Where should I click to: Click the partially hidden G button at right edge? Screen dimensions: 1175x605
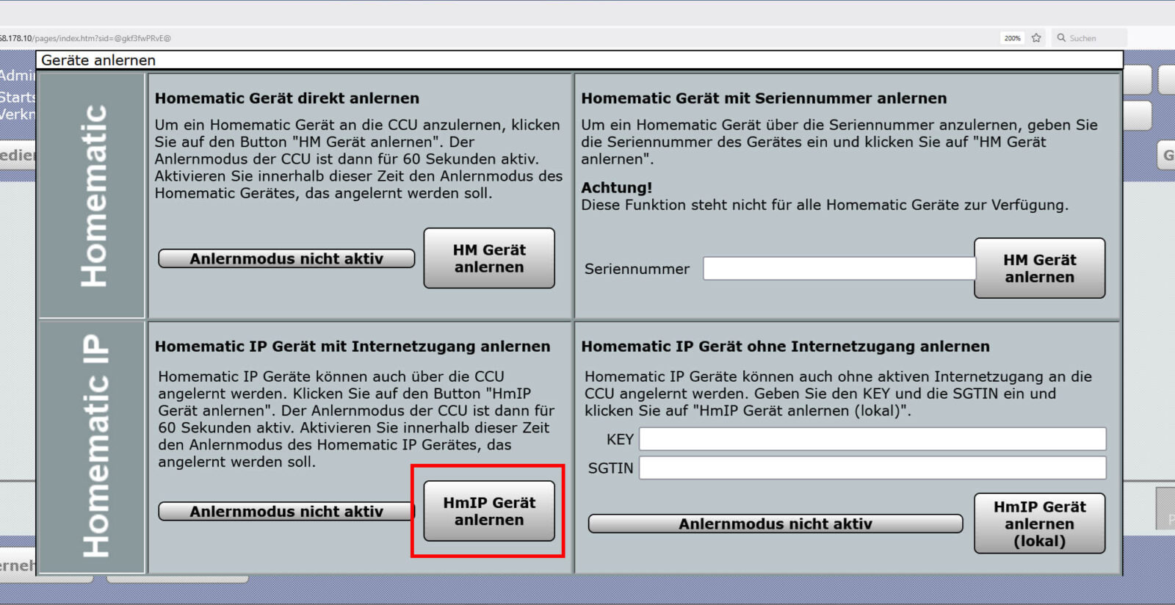(1167, 156)
